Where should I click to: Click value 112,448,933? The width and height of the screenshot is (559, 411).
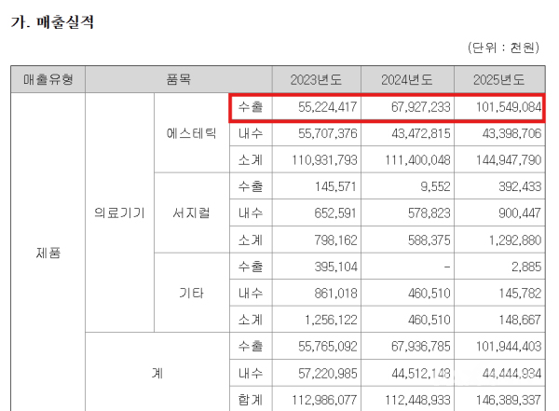pos(417,400)
